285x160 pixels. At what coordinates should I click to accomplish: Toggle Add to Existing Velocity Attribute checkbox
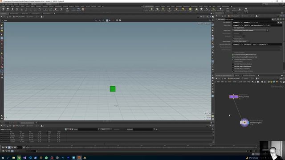pyautogui.click(x=233, y=71)
